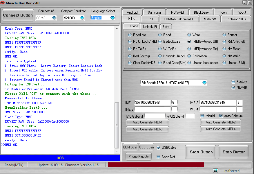This screenshot has width=254, height=174.
Task: Click the blue 100% progress bar
Action: (x=60, y=158)
